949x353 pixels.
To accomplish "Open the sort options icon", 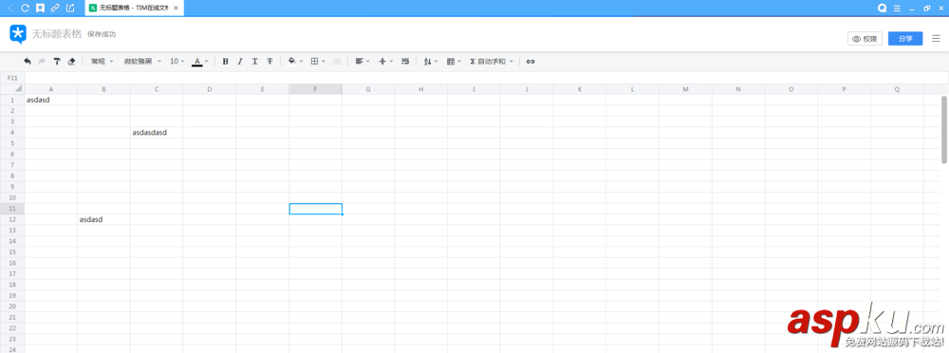I will point(427,61).
